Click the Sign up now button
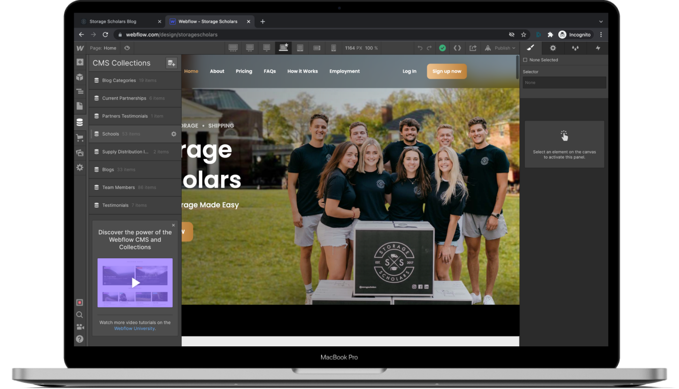 447,71
